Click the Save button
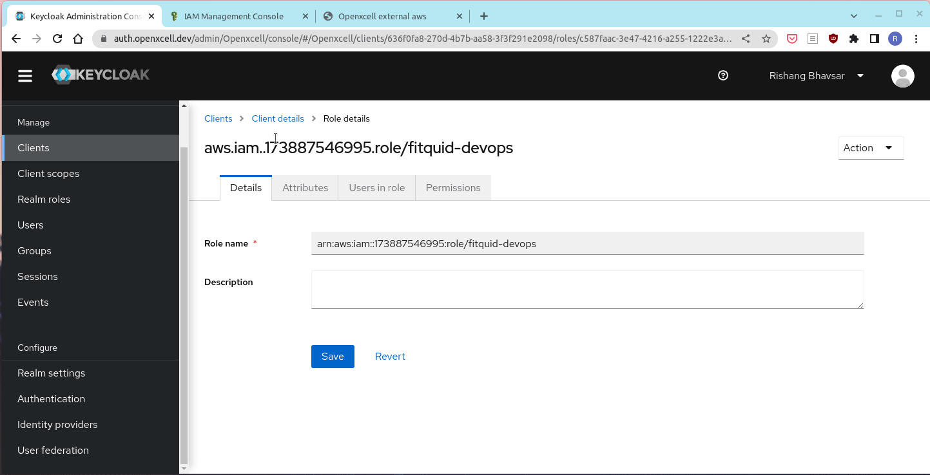The height and width of the screenshot is (475, 930). click(x=333, y=357)
